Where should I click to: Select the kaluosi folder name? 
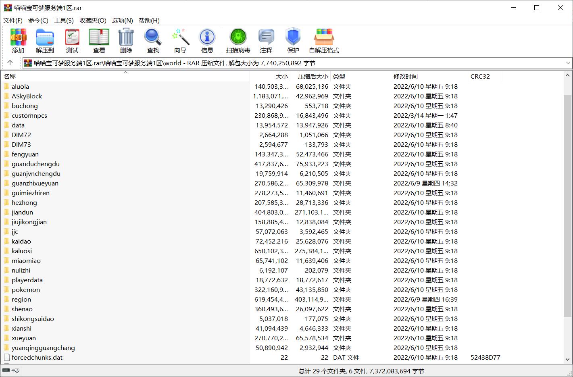[22, 251]
